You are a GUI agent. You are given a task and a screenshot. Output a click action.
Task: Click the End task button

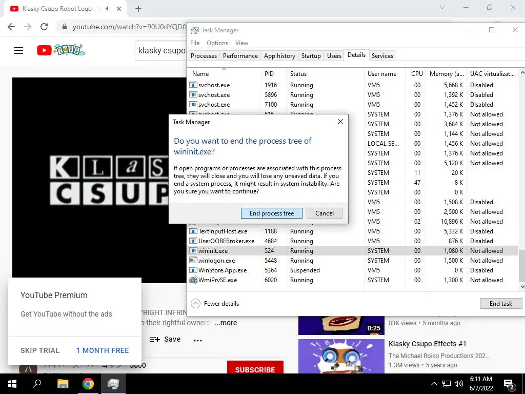point(500,304)
